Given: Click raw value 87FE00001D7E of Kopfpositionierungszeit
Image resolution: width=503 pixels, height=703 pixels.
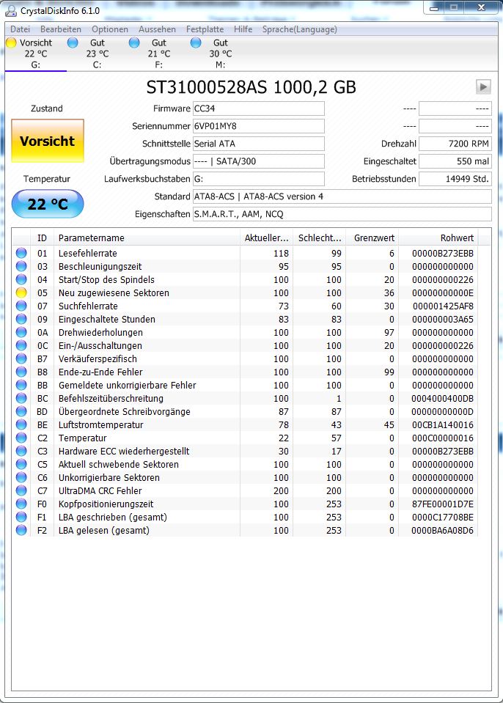Looking at the screenshot, I should 442,504.
